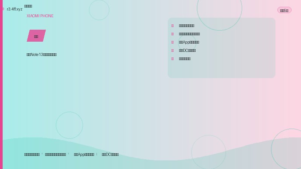Open the fifth, shortest entry in the card list

185,59
